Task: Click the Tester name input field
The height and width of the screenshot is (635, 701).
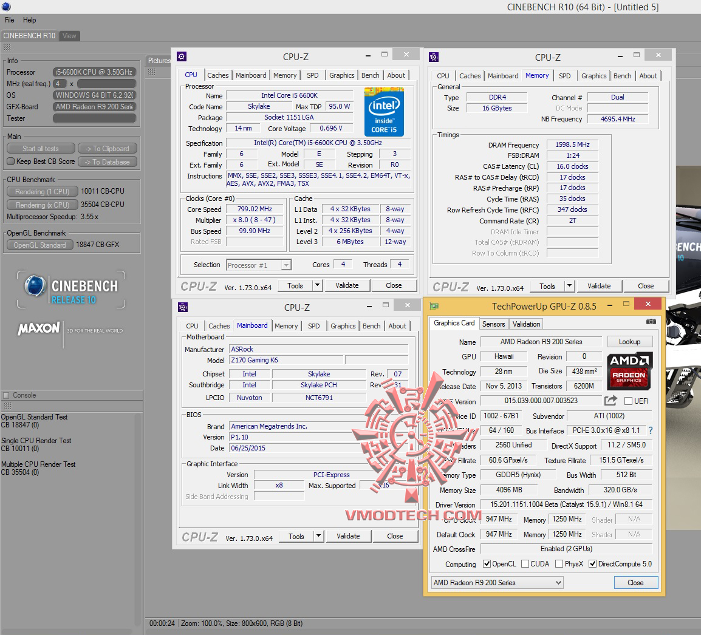Action: pyautogui.click(x=94, y=118)
